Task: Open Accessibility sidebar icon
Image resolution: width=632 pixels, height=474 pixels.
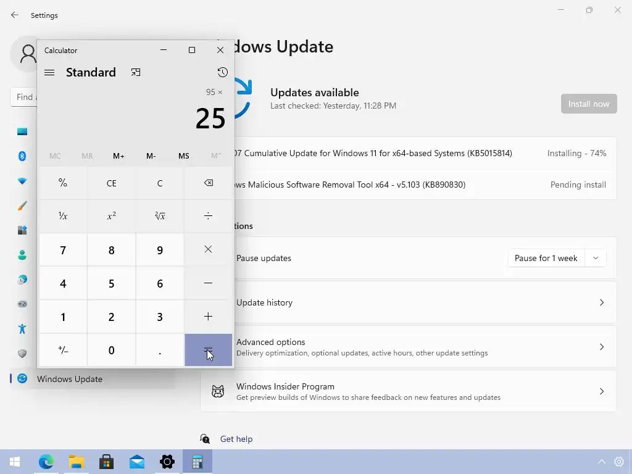Action: [22, 329]
